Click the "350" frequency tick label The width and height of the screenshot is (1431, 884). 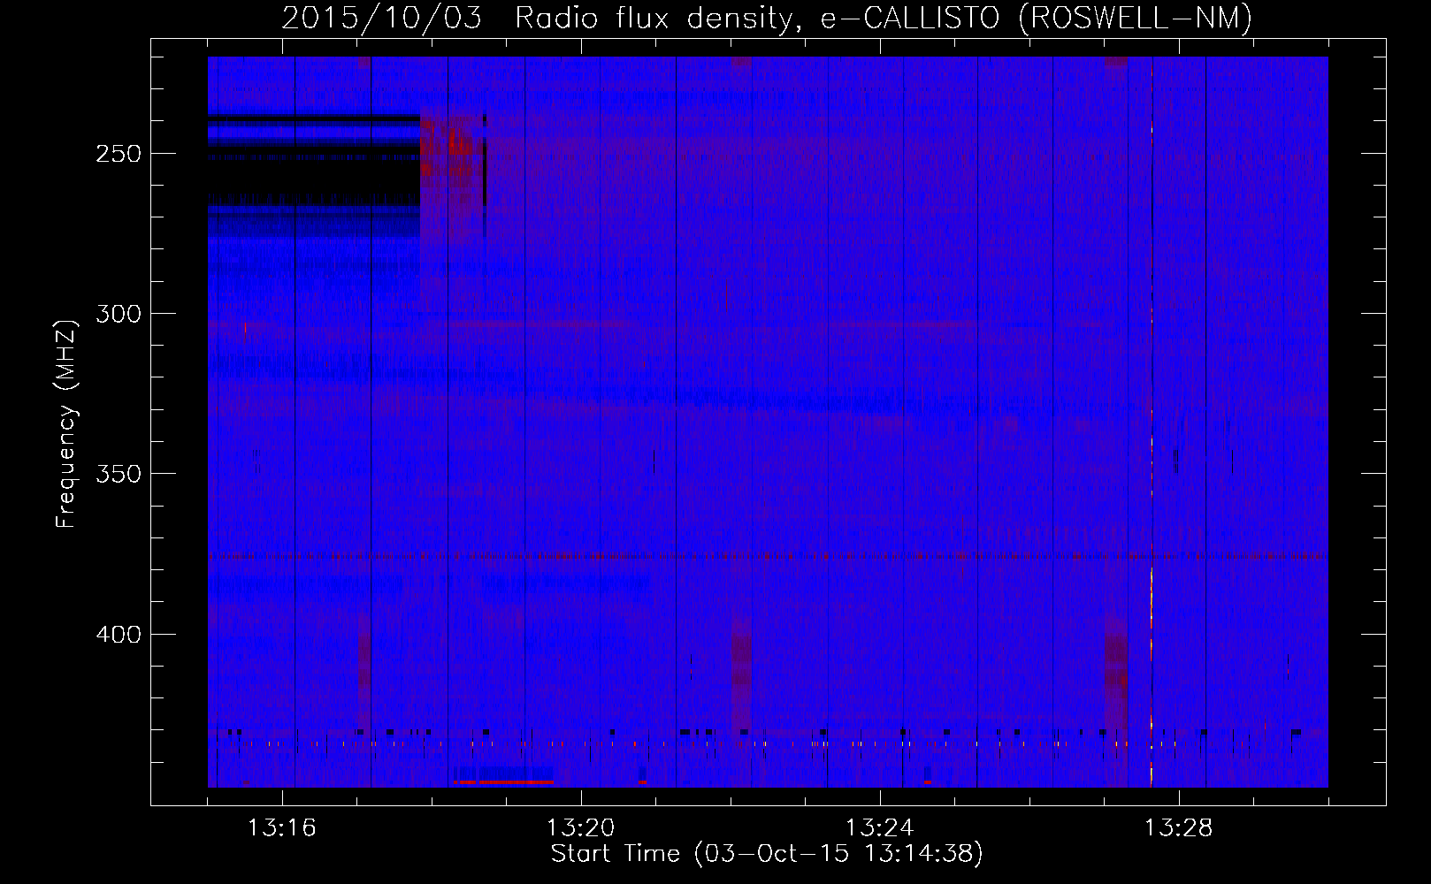click(119, 474)
